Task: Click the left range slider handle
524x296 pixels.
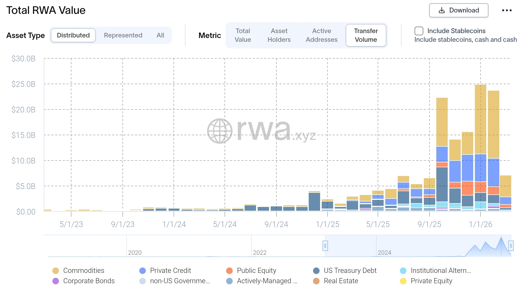Action: point(325,246)
